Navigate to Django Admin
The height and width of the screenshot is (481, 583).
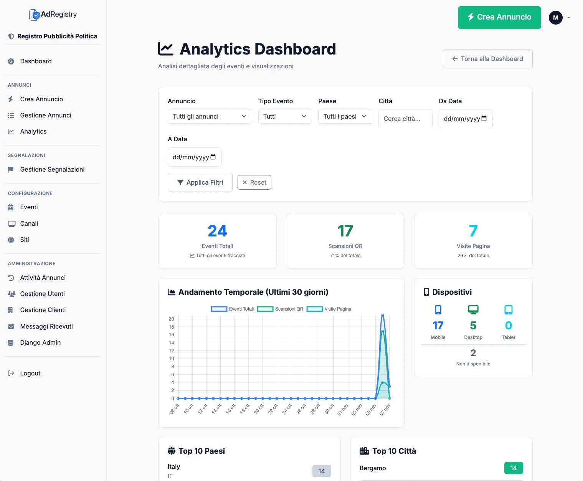click(40, 342)
